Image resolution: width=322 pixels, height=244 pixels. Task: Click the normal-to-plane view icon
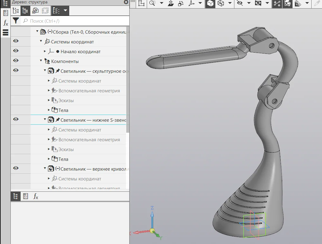click(x=171, y=3)
